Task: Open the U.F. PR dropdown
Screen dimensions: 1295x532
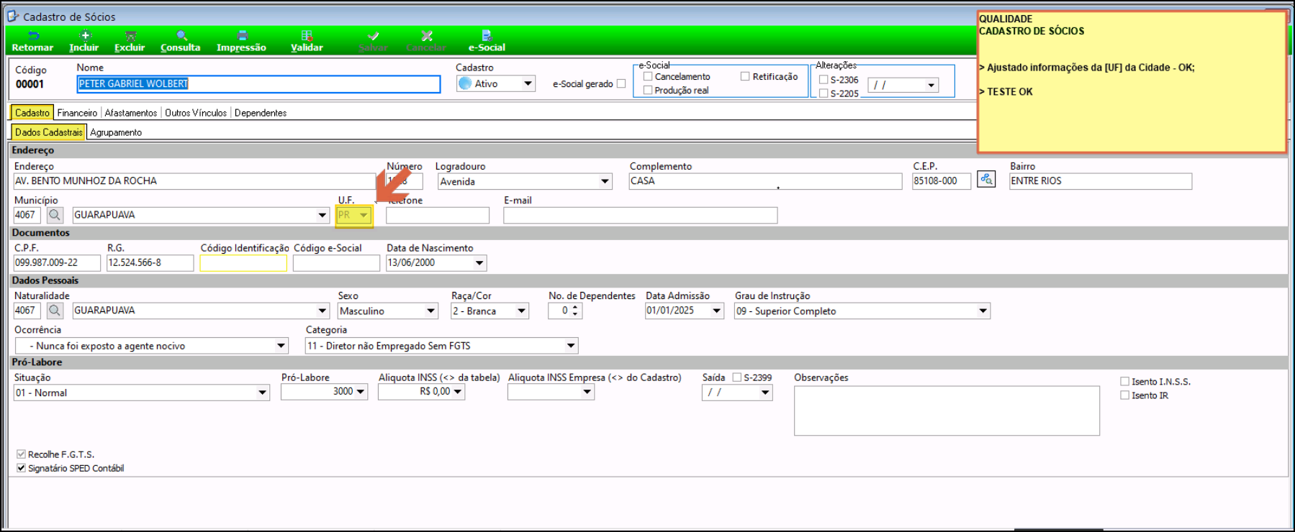Action: 364,215
